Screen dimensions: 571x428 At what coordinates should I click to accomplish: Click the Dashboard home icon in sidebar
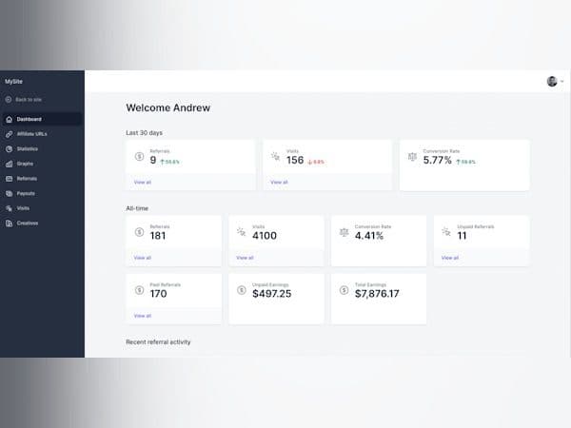pos(10,120)
